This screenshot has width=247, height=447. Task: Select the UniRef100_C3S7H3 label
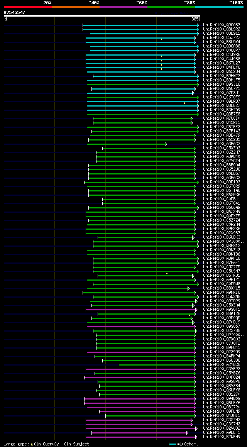222,420
